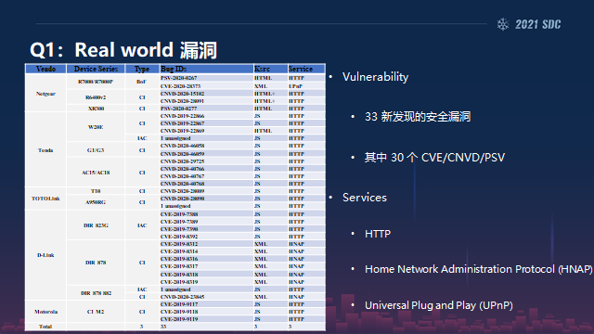Click the "Services" bullet heading
The height and width of the screenshot is (334, 594).
365,198
